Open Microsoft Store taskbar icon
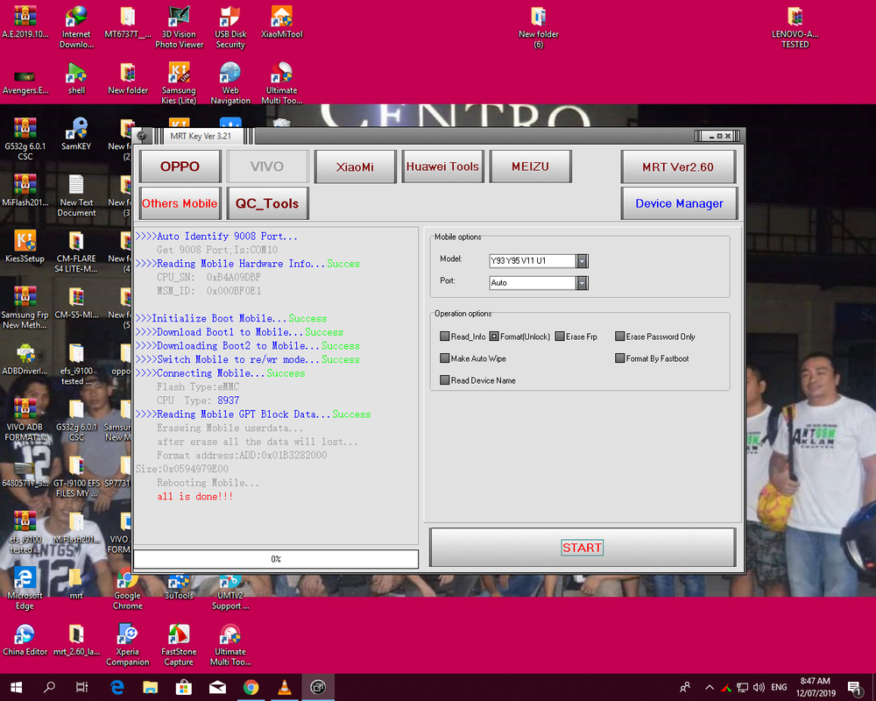 (x=184, y=687)
